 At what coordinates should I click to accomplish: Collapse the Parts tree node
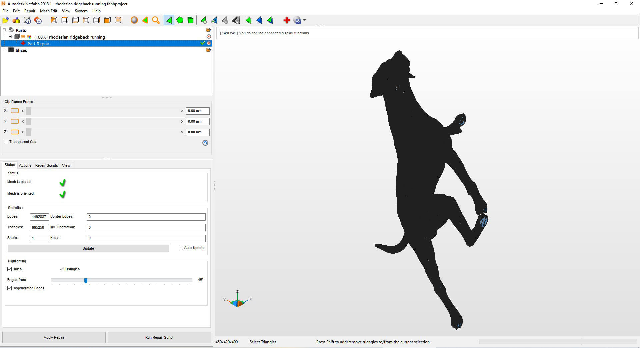[4, 30]
